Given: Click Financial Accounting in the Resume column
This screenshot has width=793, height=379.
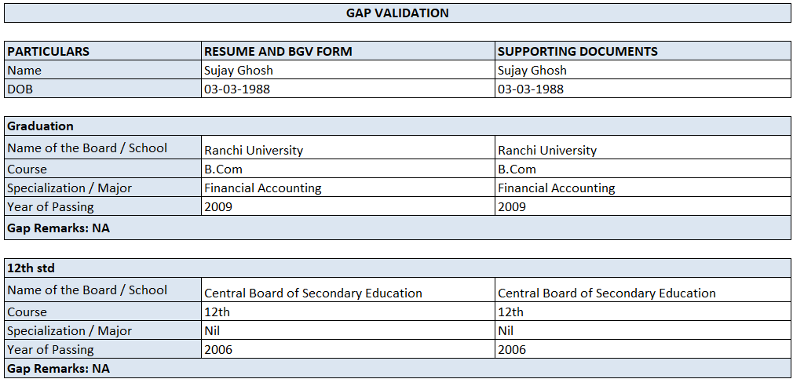Looking at the screenshot, I should click(x=263, y=188).
